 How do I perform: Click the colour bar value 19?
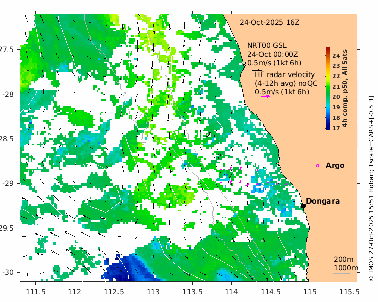pos(336,107)
